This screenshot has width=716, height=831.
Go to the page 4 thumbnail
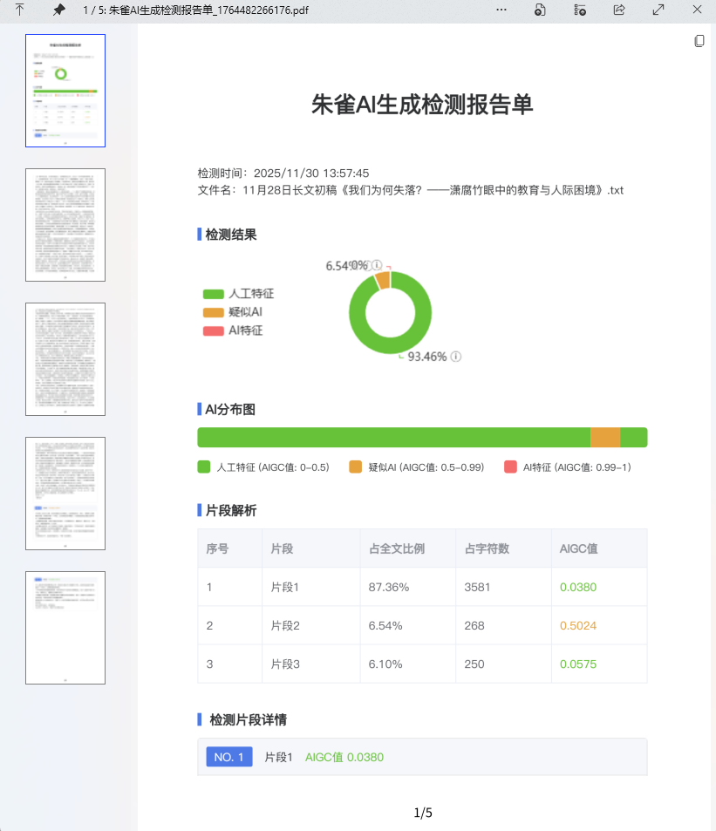pyautogui.click(x=65, y=494)
